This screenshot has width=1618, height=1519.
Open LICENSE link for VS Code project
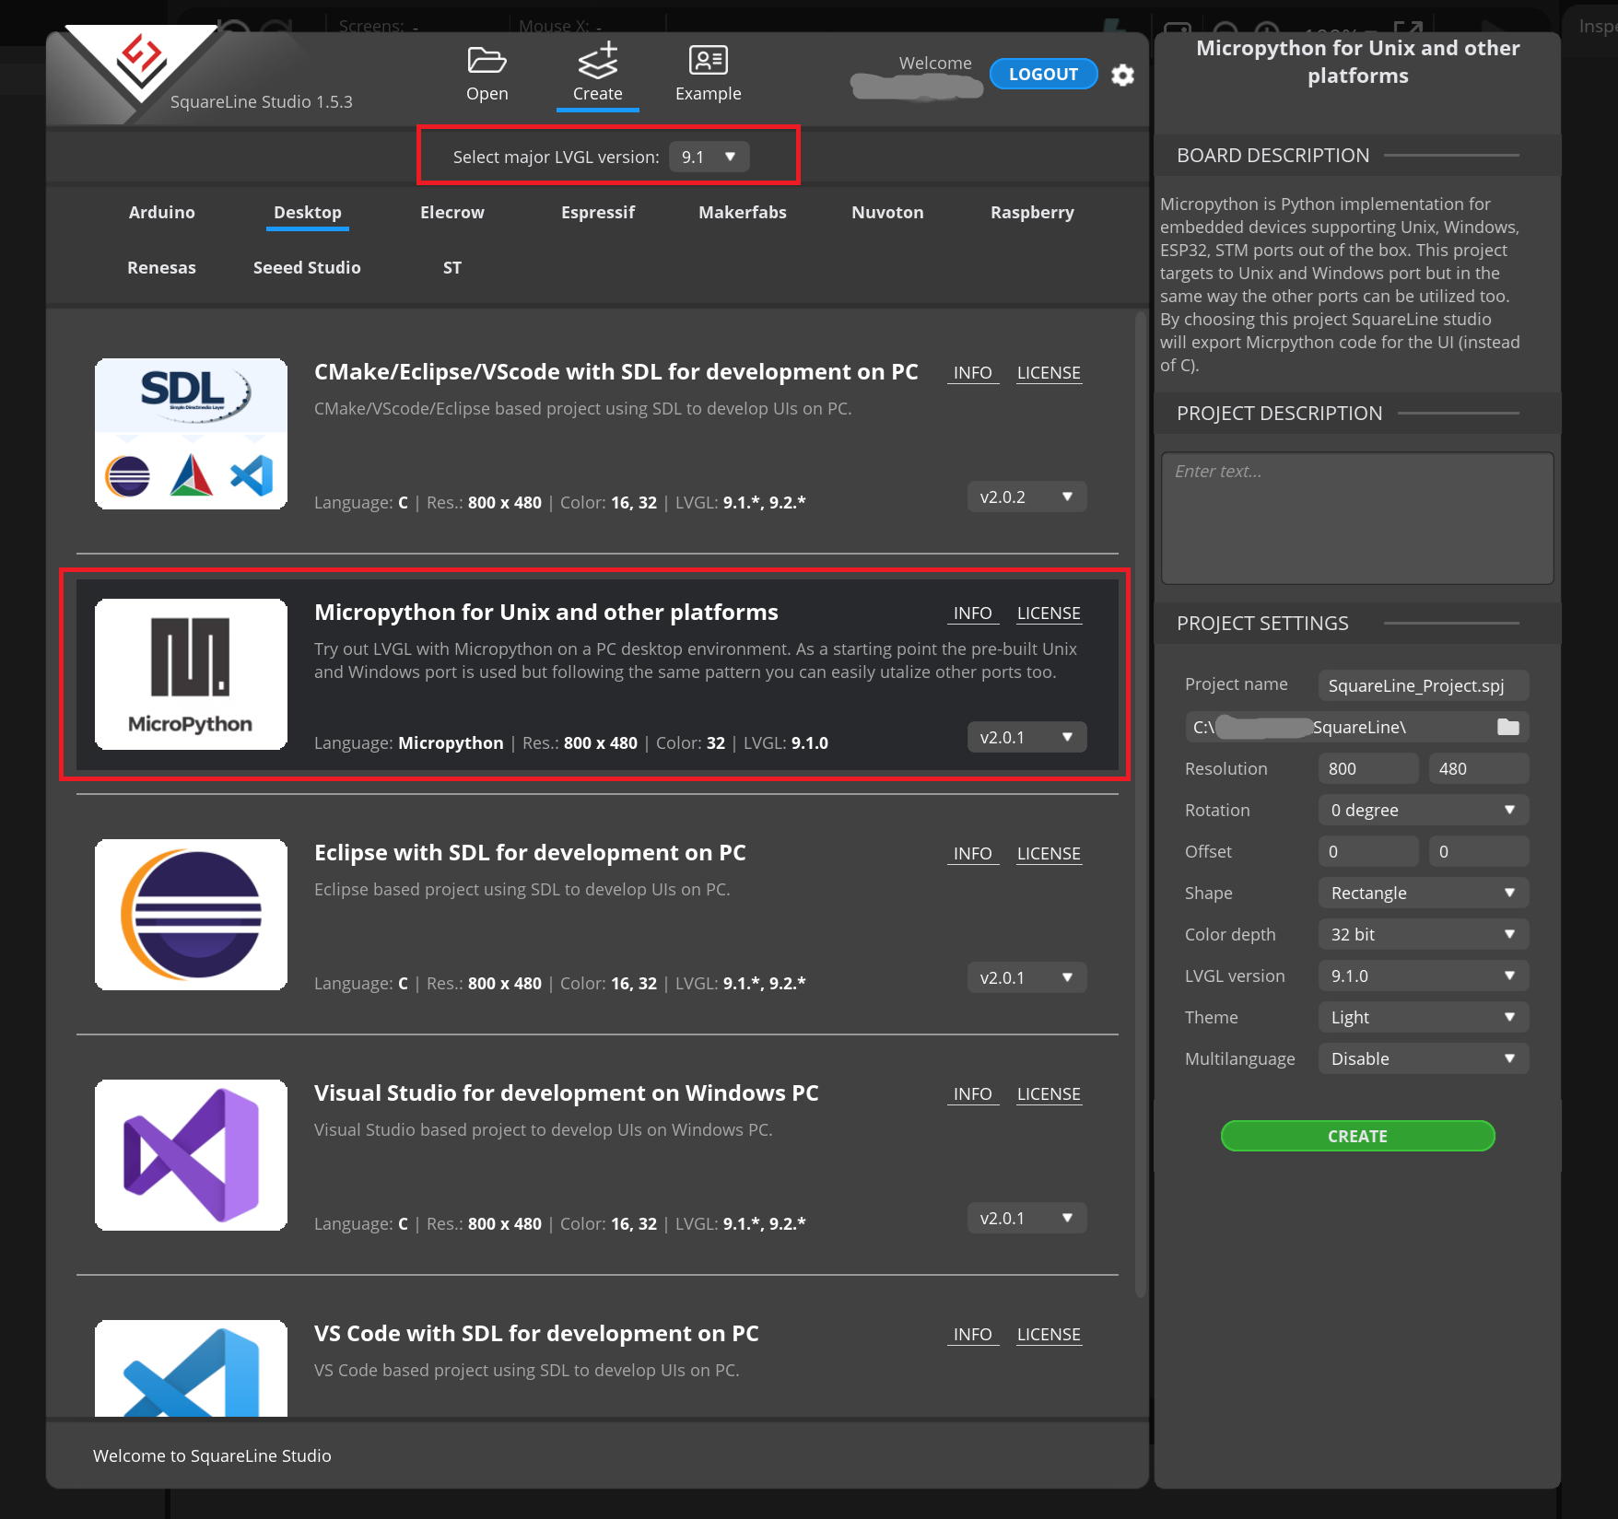pos(1049,1335)
